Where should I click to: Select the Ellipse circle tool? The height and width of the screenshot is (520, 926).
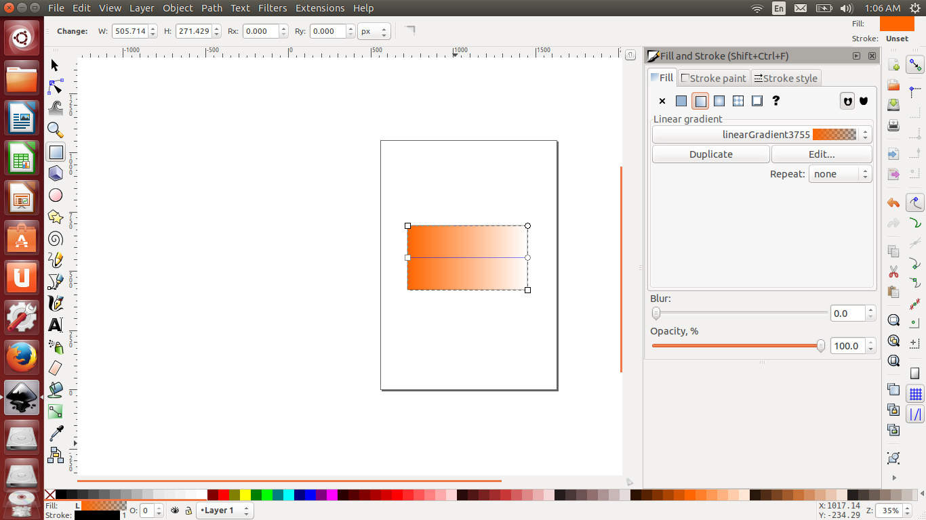click(56, 195)
